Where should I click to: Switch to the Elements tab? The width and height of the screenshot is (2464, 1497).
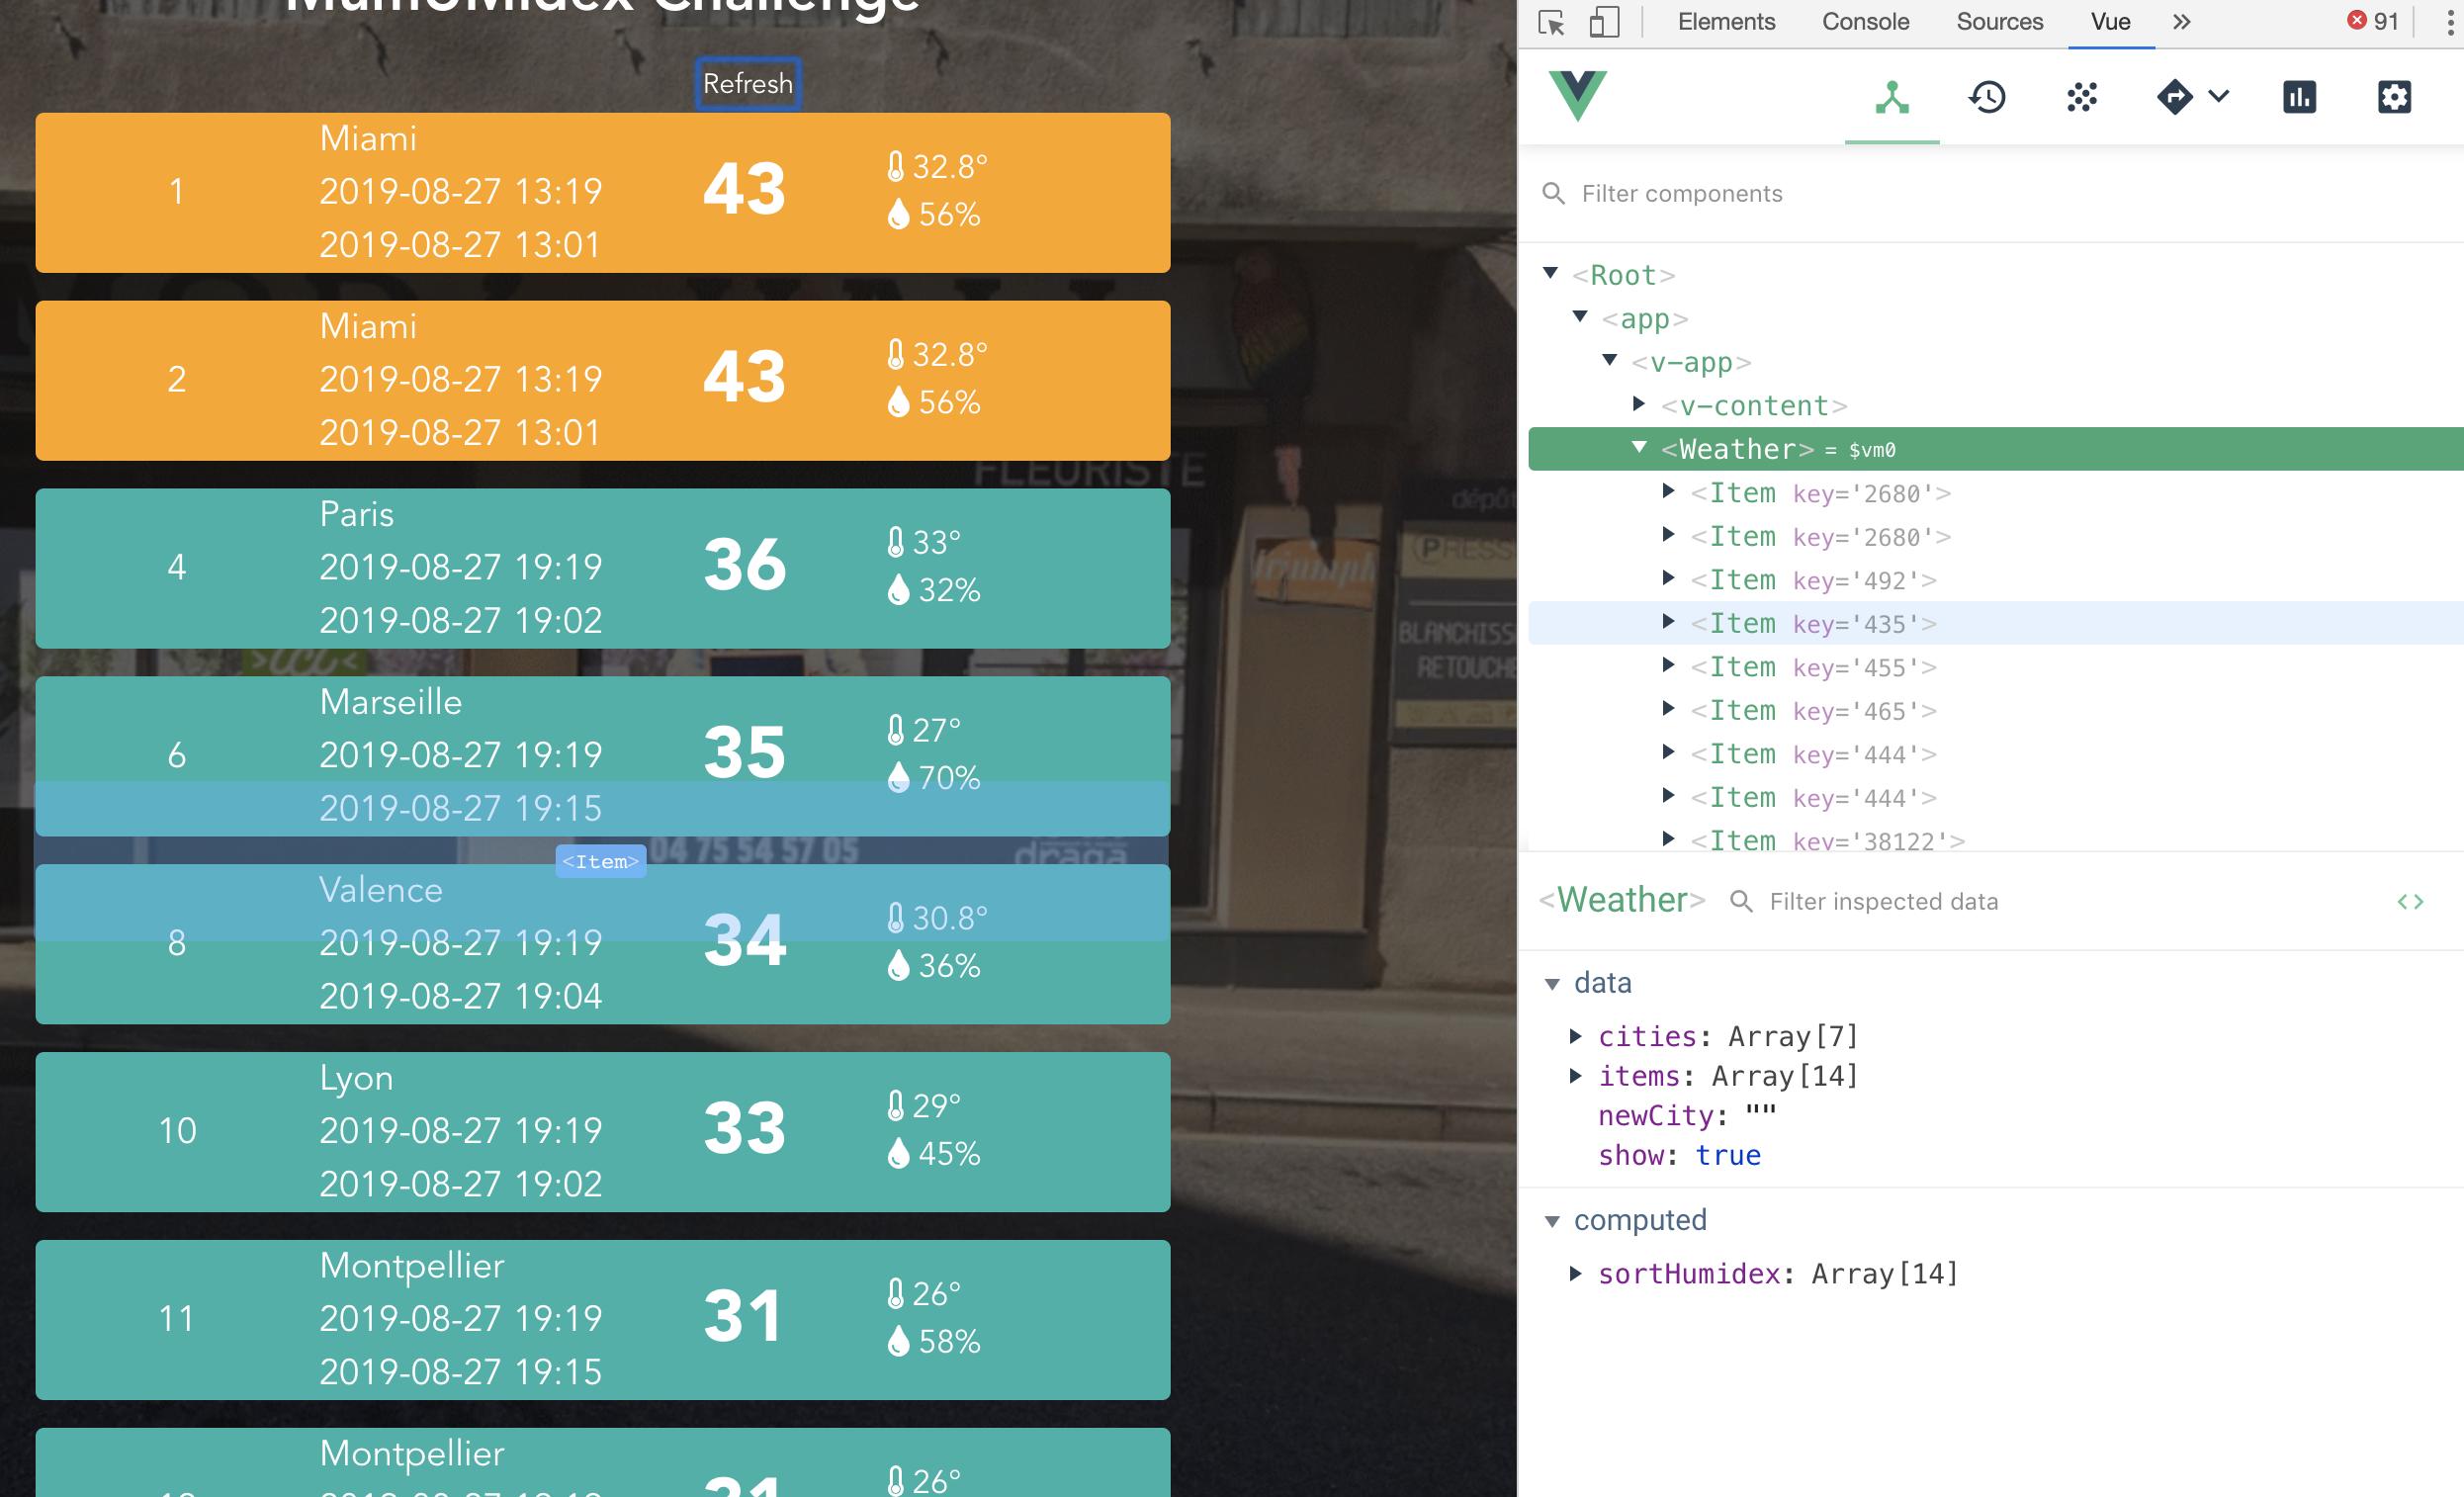1726,22
